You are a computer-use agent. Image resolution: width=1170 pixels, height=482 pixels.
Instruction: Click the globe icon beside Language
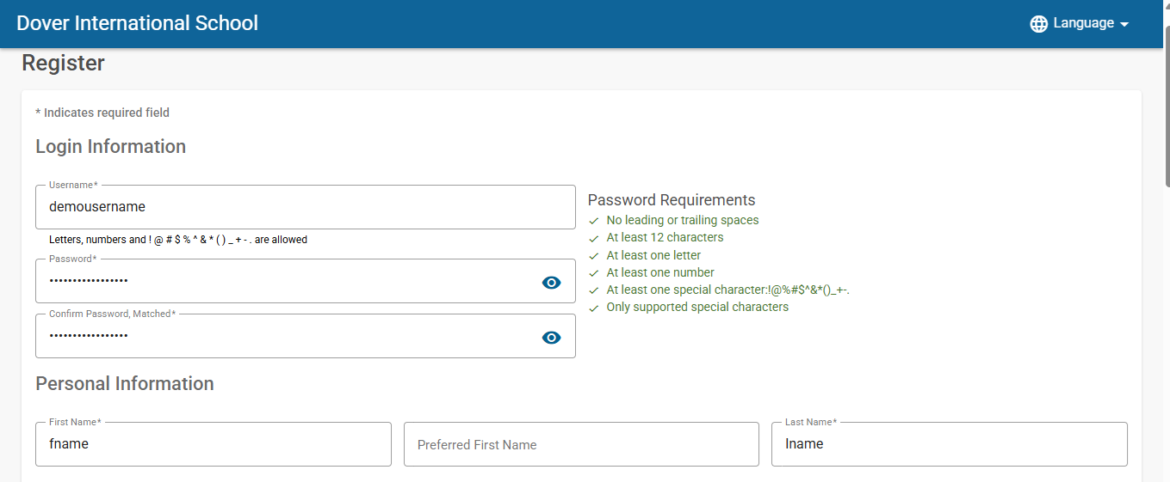(x=1039, y=24)
